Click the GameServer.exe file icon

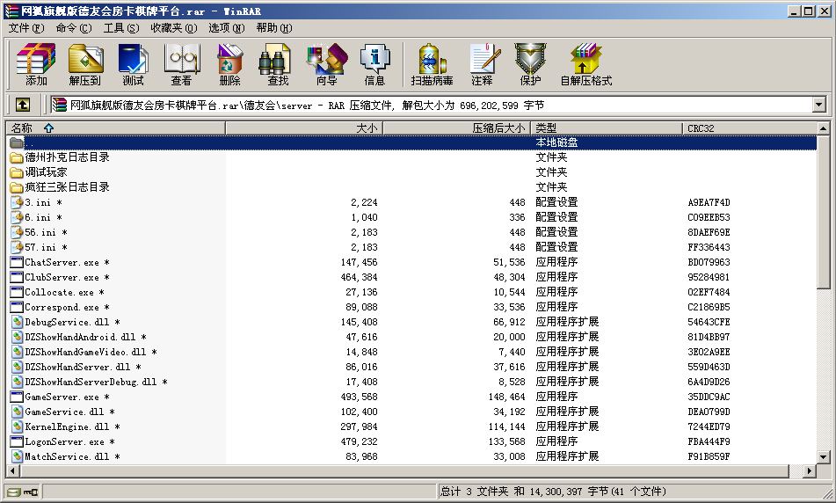pyautogui.click(x=17, y=397)
